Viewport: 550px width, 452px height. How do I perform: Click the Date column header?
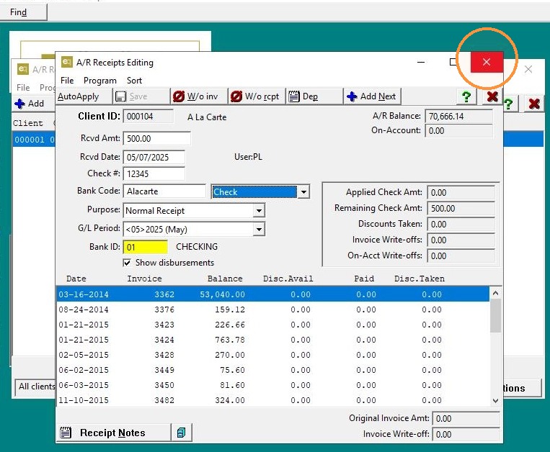(x=76, y=279)
